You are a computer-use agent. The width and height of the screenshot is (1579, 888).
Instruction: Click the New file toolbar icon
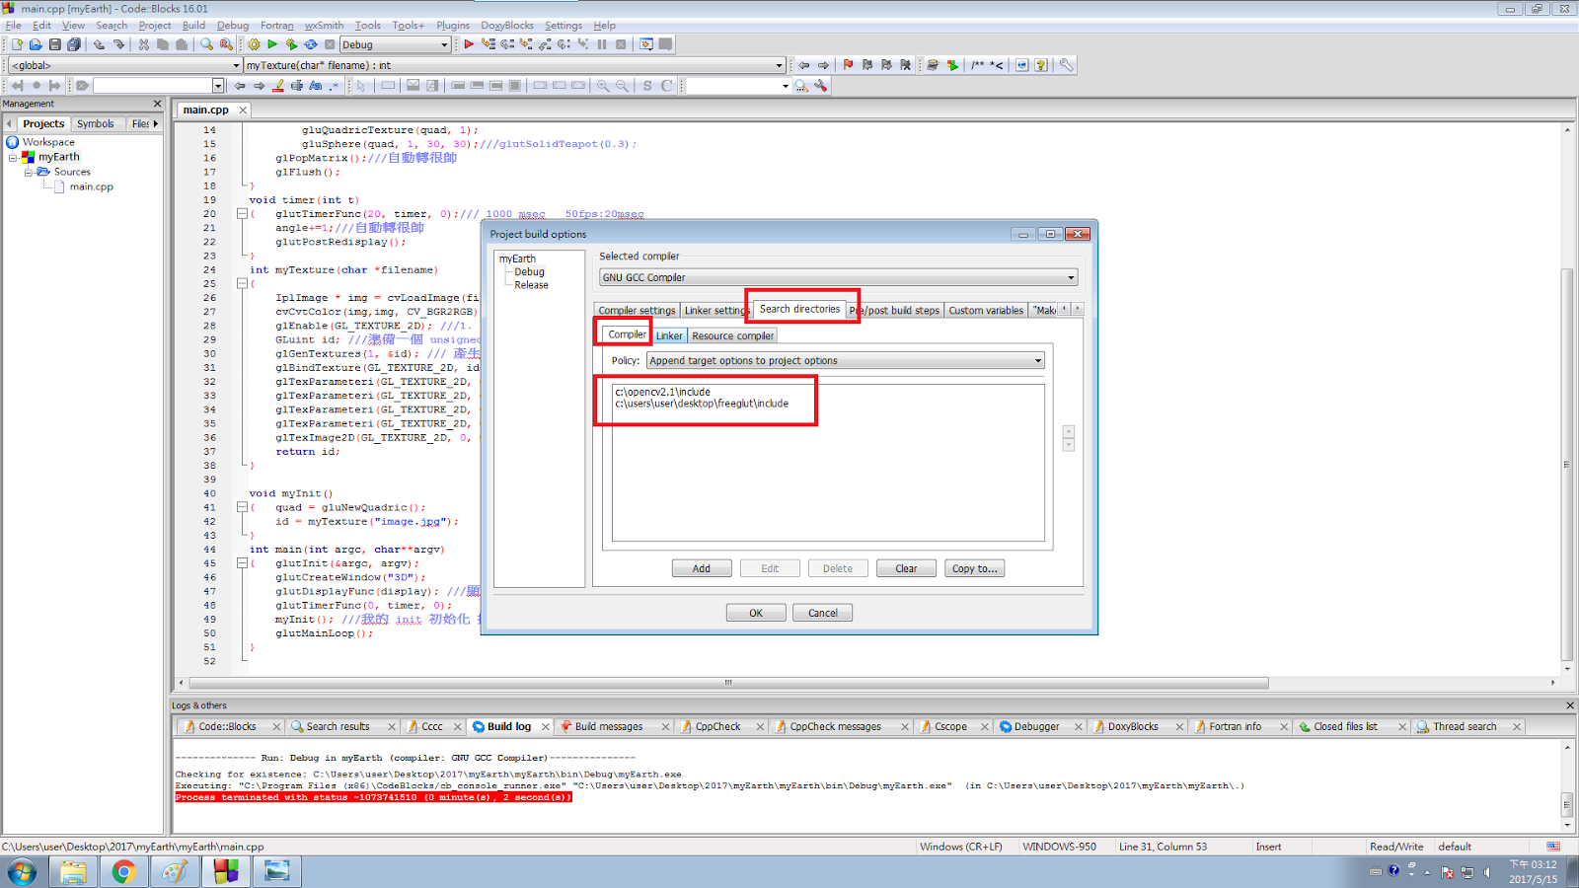pos(17,44)
